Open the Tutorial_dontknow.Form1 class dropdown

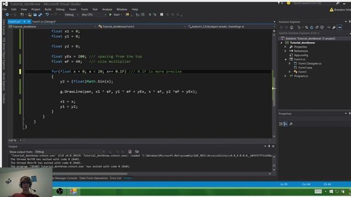[x=142, y=27]
